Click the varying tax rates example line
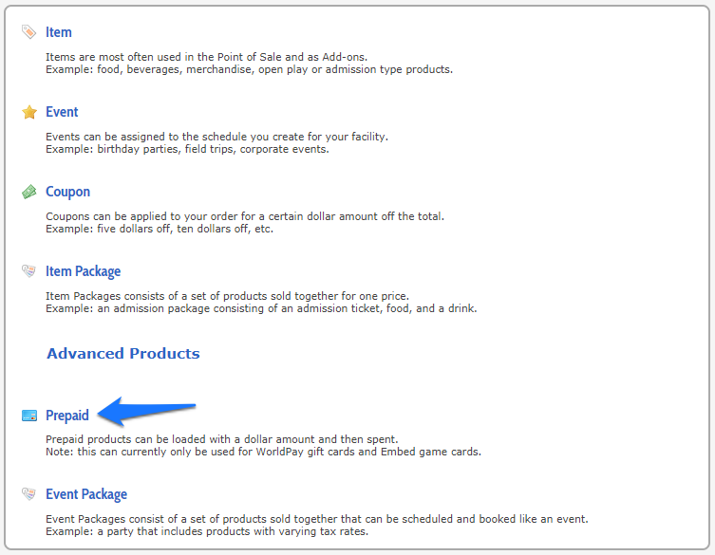The width and height of the screenshot is (715, 555). click(207, 532)
